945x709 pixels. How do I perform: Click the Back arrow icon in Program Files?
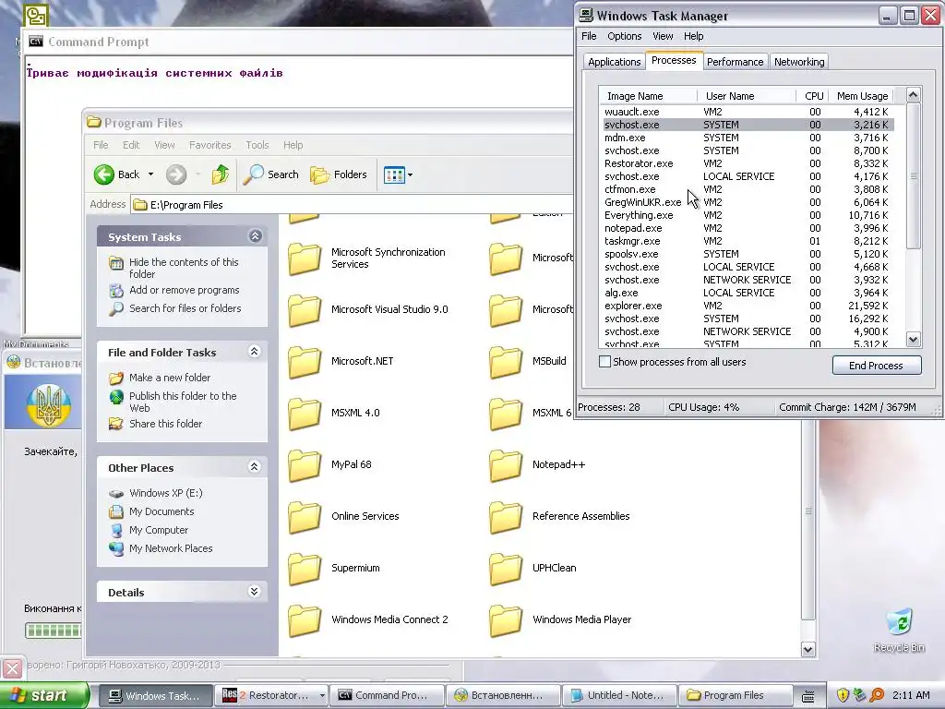[103, 174]
